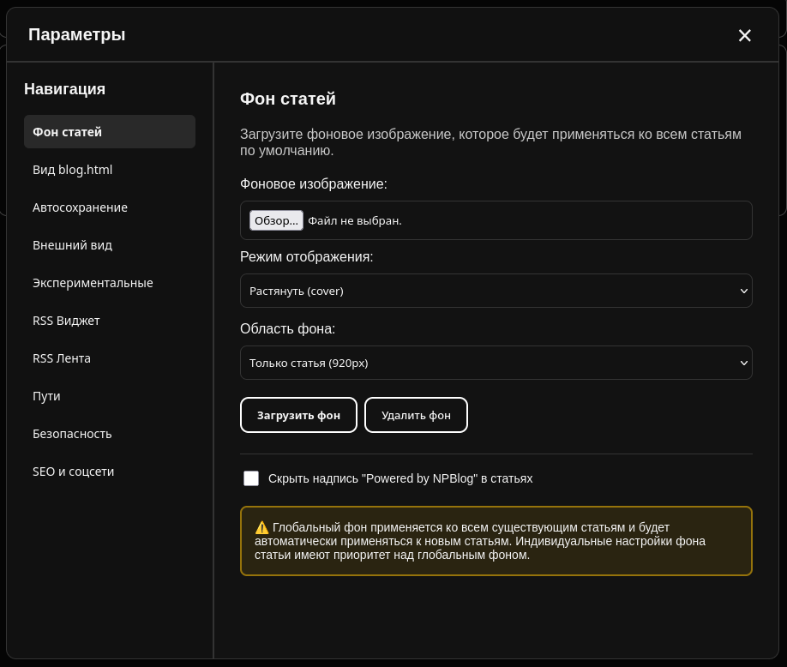Image resolution: width=787 pixels, height=667 pixels.
Task: Open Безопасность settings
Action: [x=110, y=434]
